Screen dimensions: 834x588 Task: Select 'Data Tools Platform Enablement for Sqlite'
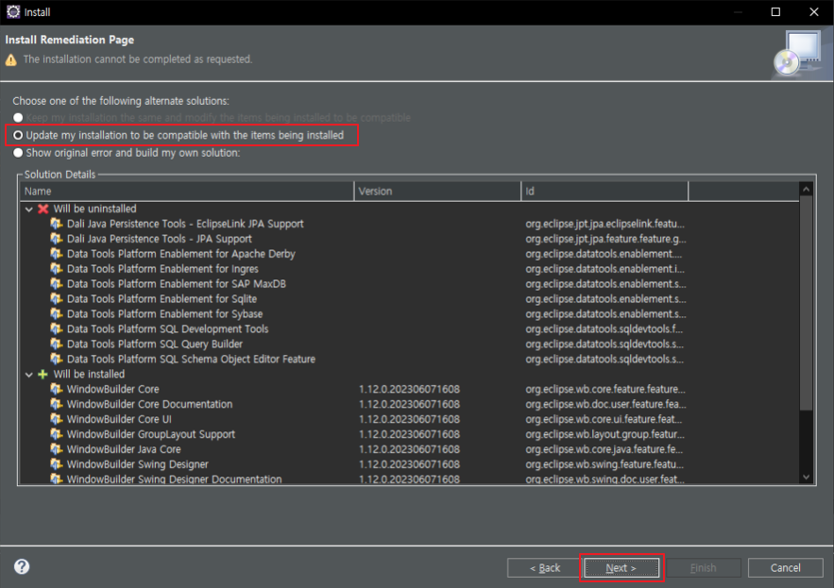tap(162, 299)
